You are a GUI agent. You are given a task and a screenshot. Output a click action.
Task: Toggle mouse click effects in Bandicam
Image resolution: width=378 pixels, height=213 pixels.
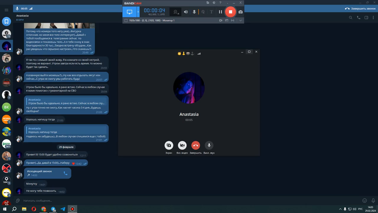[x=203, y=12]
